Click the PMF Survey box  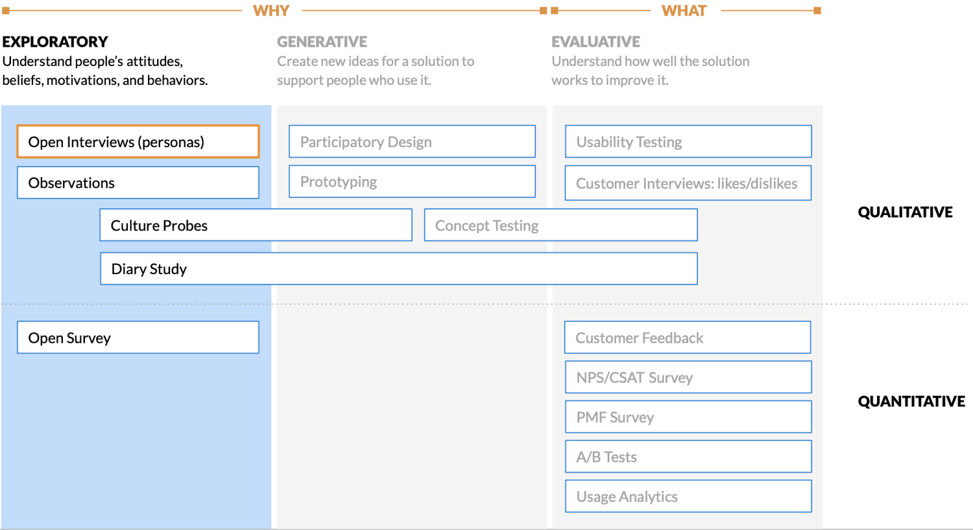click(688, 417)
